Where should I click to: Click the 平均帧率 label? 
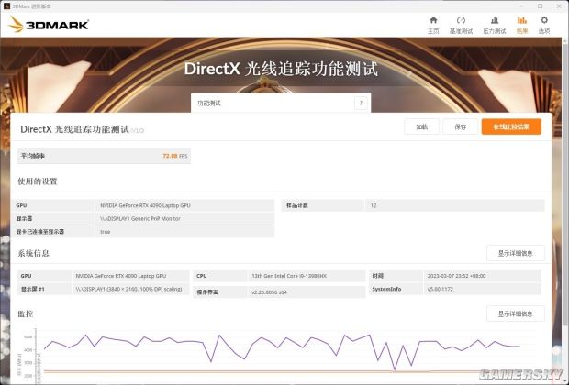point(33,156)
